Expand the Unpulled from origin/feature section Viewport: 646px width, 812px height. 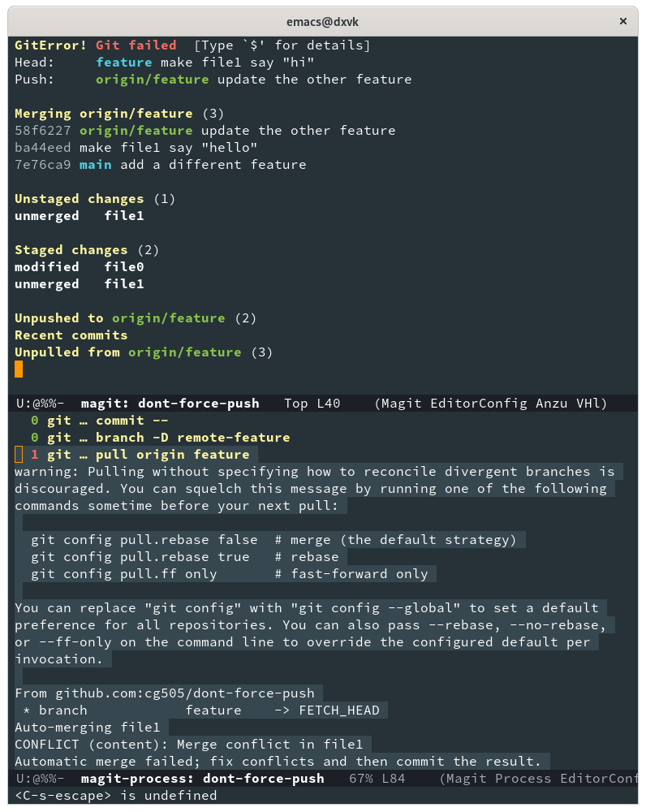(x=127, y=352)
